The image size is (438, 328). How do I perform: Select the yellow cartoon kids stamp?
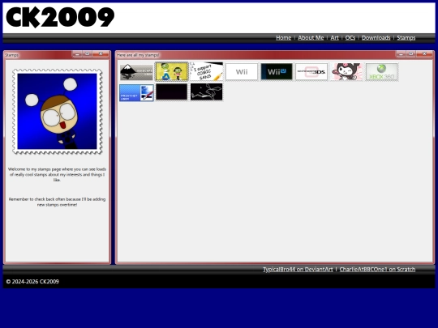[x=171, y=72]
